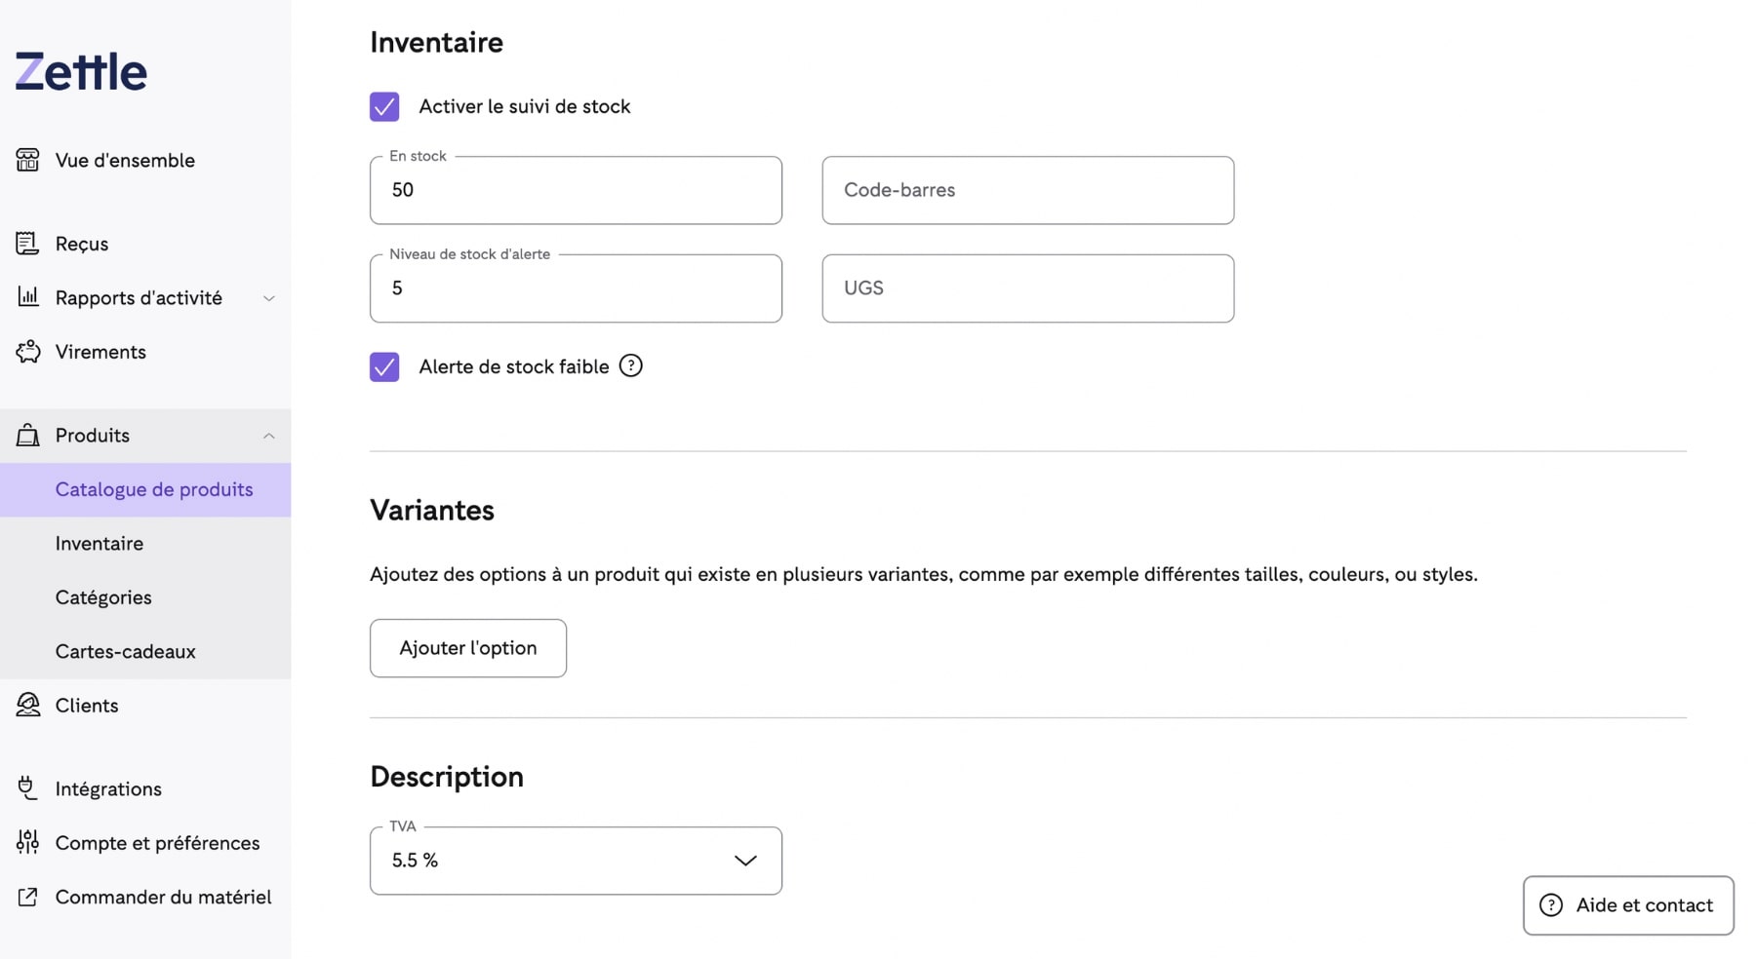1756x959 pixels.
Task: Open the TVA dropdown
Action: pyautogui.click(x=576, y=861)
